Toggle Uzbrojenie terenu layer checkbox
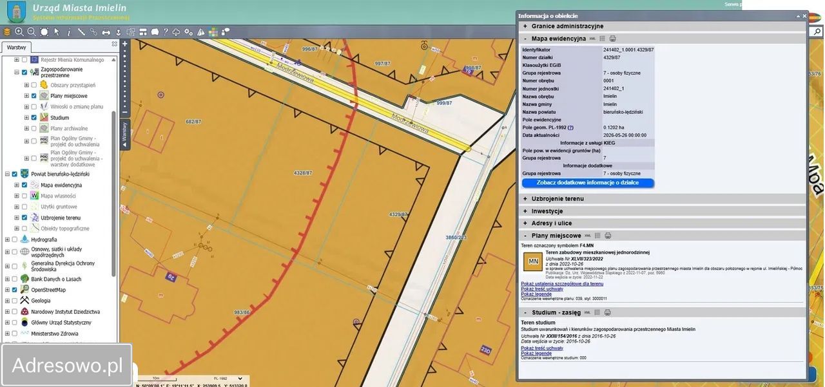This screenshot has width=825, height=387. click(24, 218)
